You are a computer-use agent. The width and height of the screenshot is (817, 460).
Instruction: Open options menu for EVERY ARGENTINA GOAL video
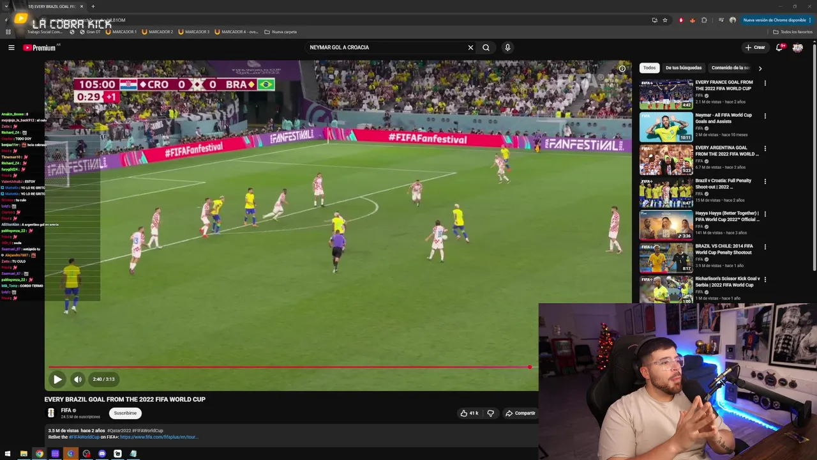point(765,148)
